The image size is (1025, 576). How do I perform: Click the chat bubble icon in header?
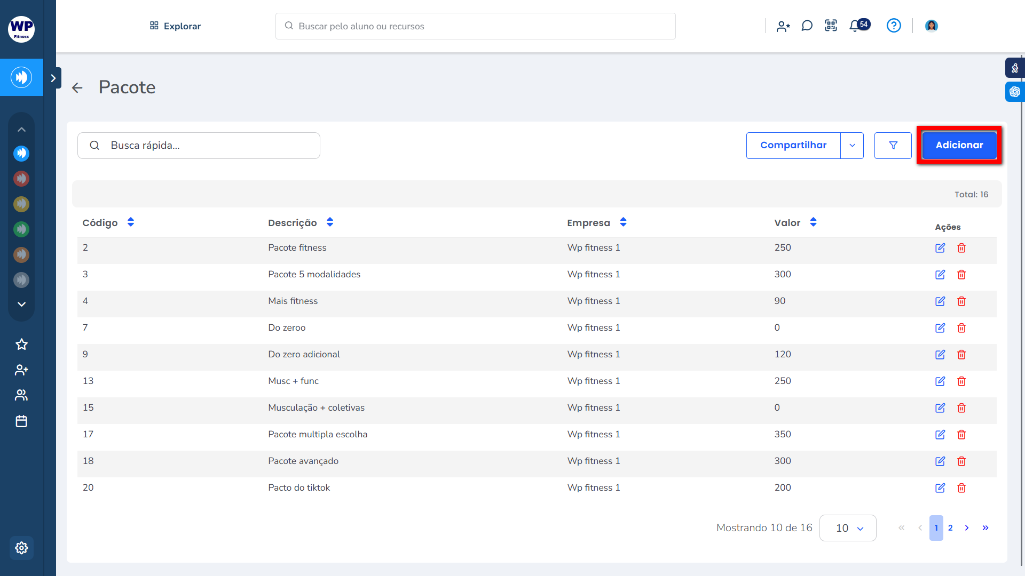click(807, 26)
